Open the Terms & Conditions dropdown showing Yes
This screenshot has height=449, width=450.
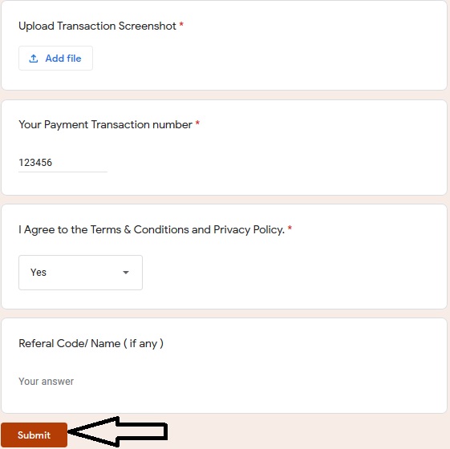[x=80, y=273]
